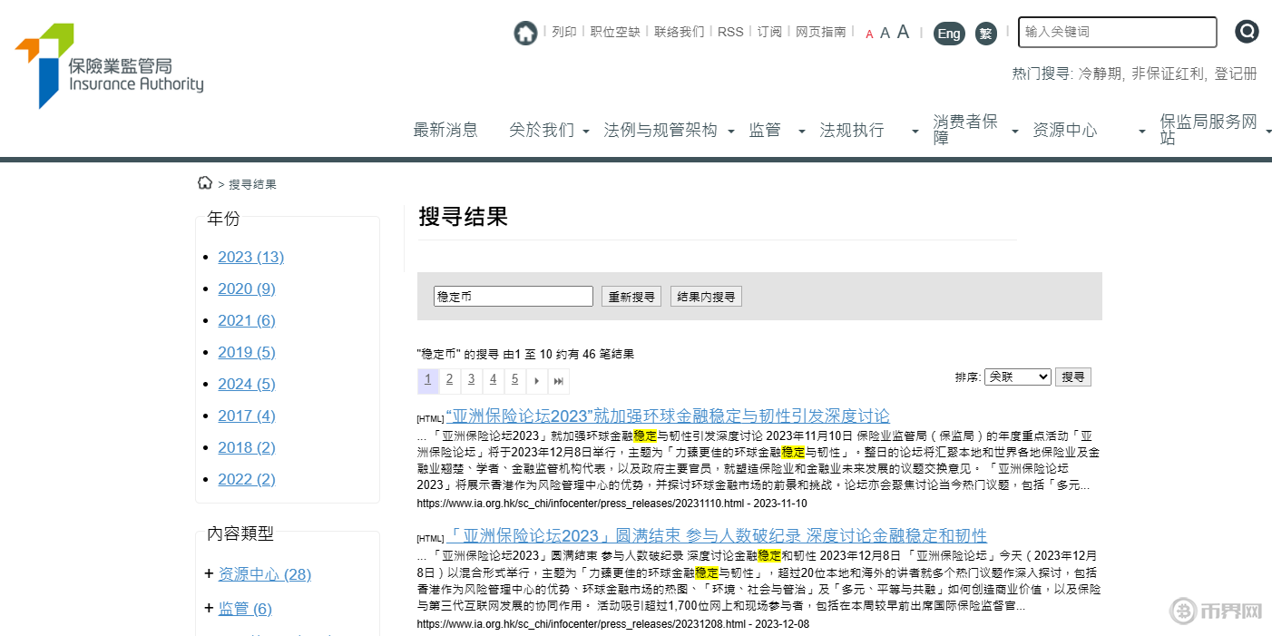The image size is (1272, 636).
Task: Select the medium font size A
Action: coord(885,34)
